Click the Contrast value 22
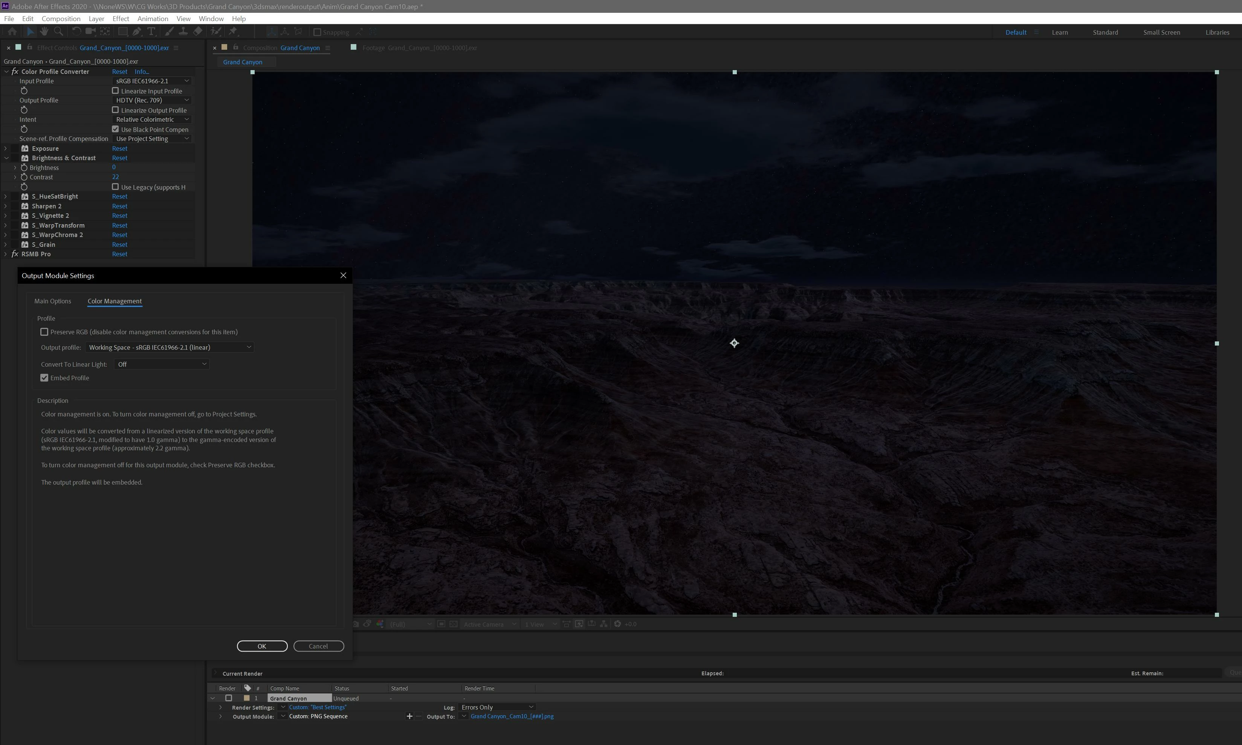 pyautogui.click(x=115, y=177)
